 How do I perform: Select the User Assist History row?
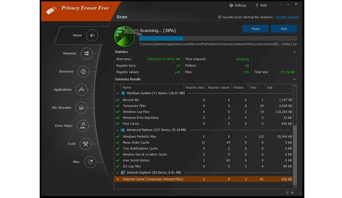(203, 160)
